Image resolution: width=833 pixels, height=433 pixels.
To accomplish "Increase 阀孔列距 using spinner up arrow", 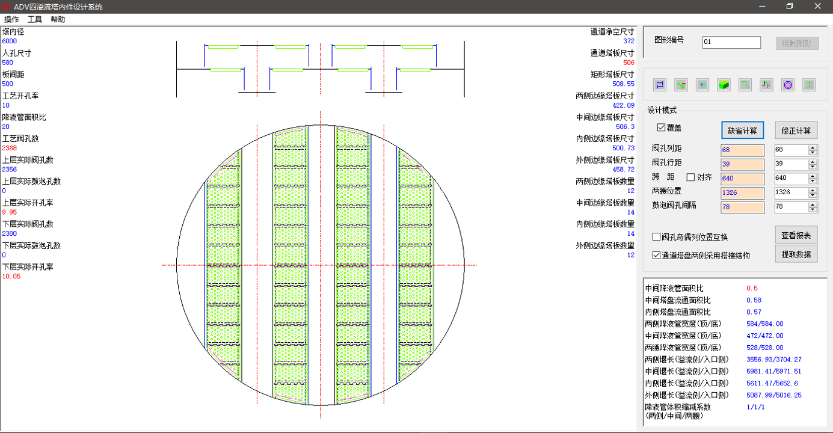I will (x=813, y=148).
